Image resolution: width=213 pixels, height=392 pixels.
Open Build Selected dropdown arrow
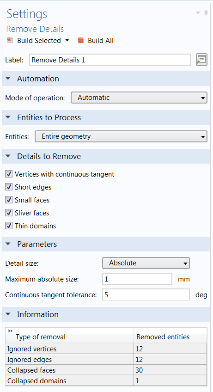pos(67,40)
